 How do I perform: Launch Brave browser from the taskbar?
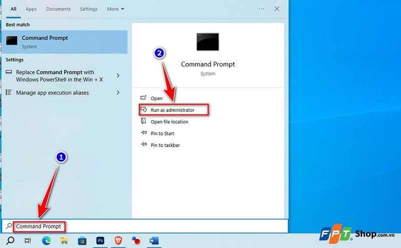click(x=118, y=240)
